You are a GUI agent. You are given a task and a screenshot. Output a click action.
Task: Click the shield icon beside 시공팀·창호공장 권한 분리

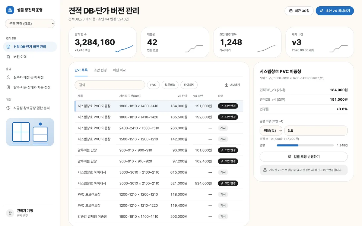(8, 108)
